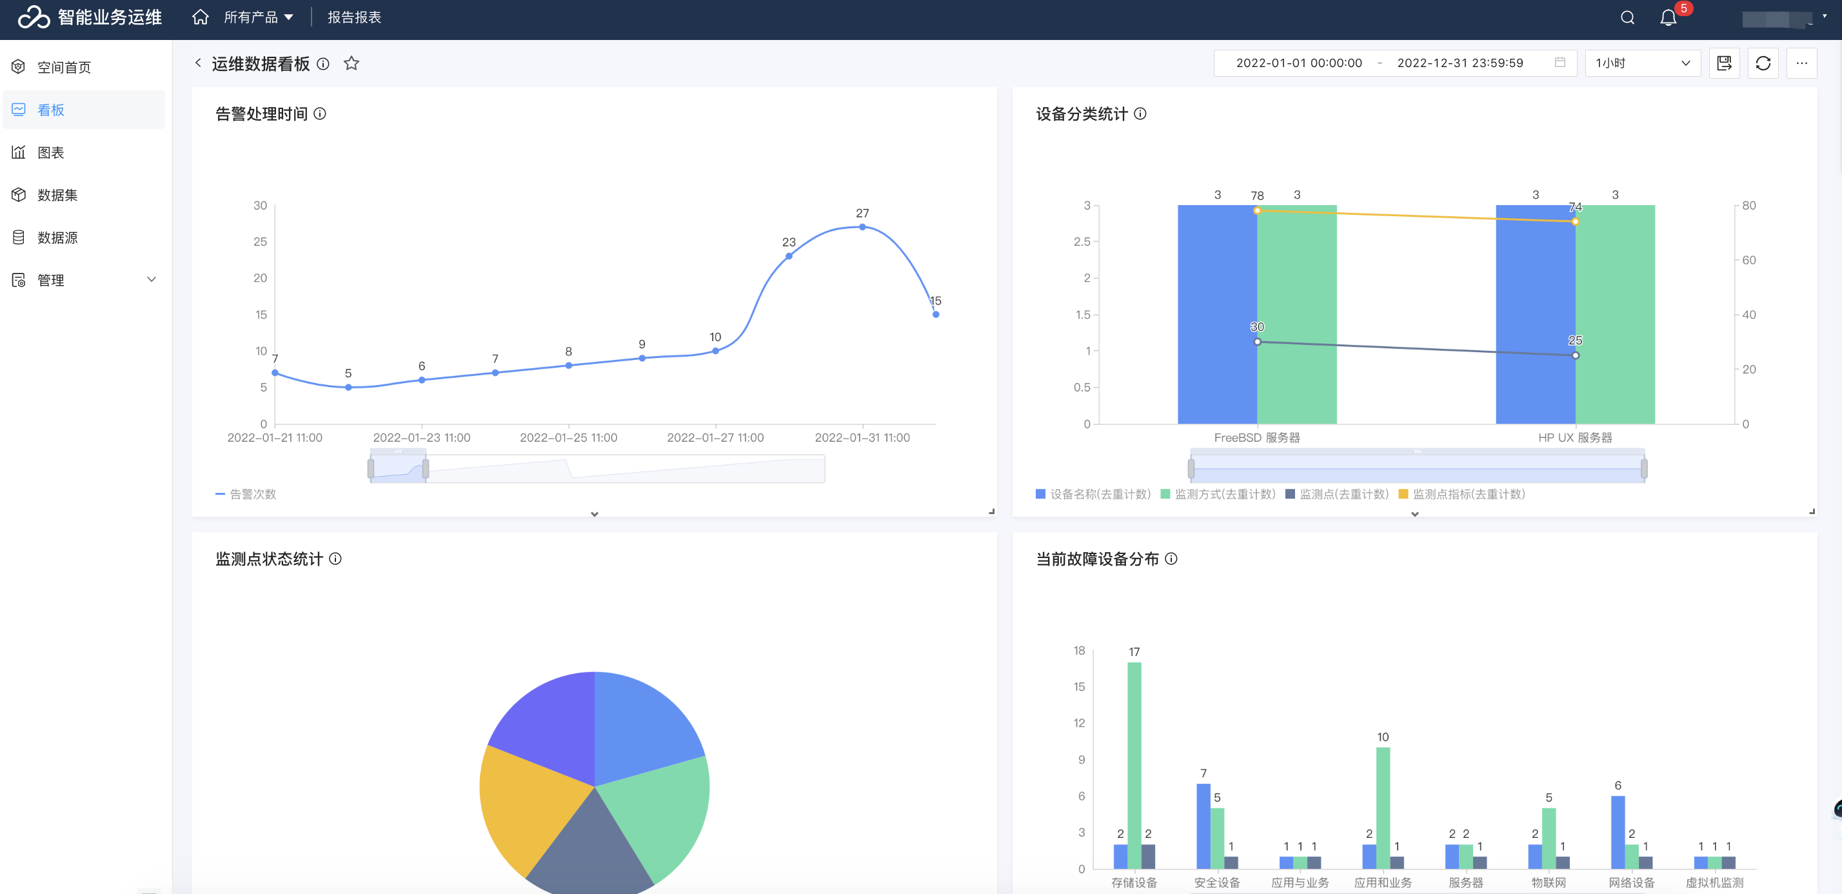This screenshot has height=894, width=1842.
Task: Select 看板 in the sidebar
Action: point(84,110)
